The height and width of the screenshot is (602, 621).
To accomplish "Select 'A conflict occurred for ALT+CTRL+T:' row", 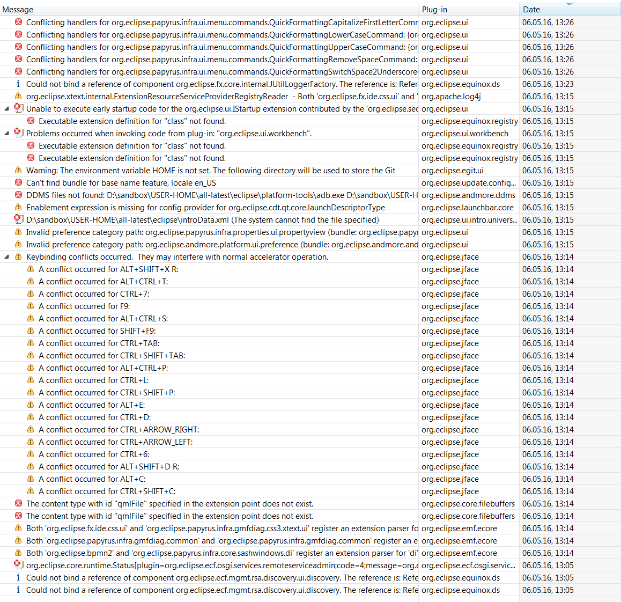I will (x=310, y=282).
